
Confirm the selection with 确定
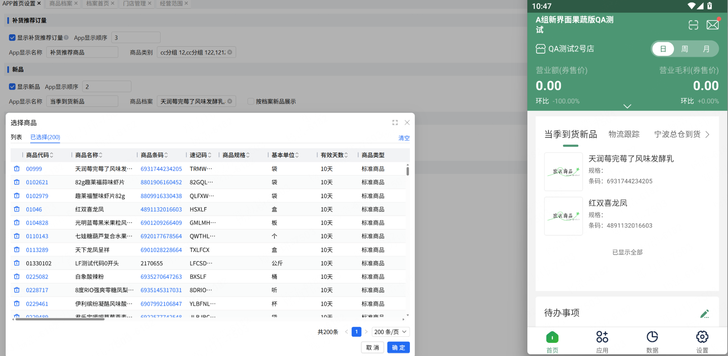pyautogui.click(x=398, y=348)
